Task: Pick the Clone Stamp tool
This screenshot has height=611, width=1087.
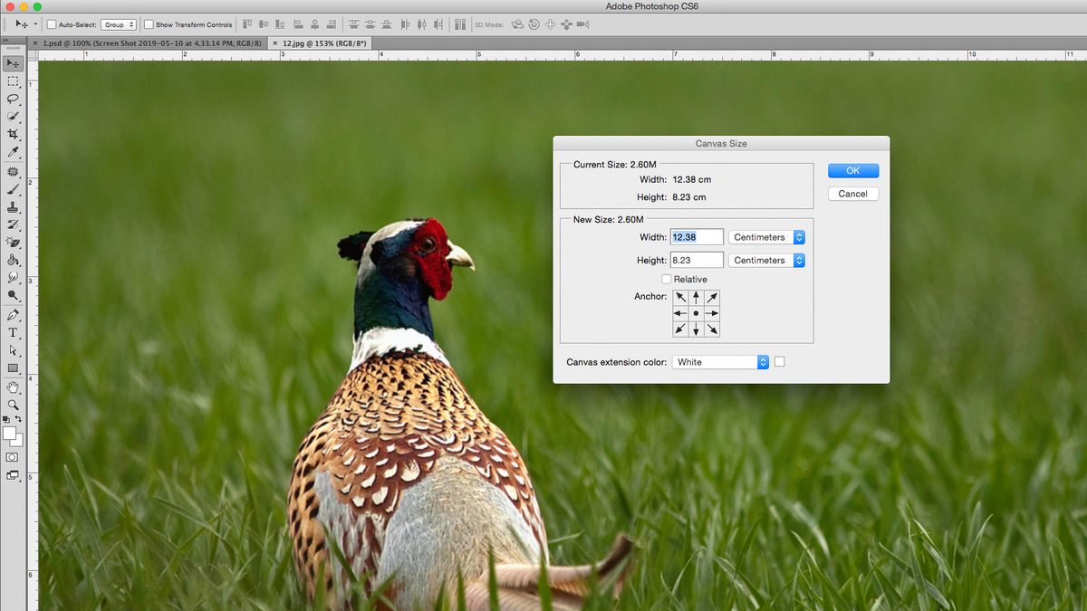Action: [13, 206]
